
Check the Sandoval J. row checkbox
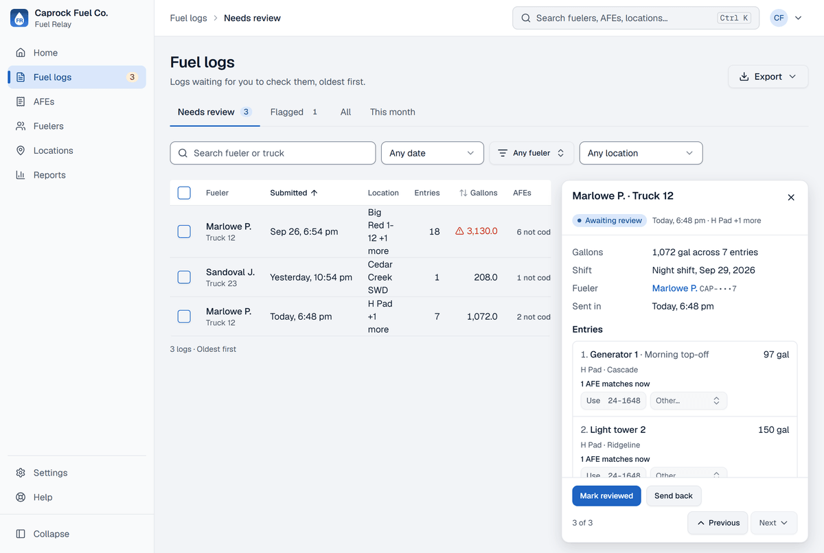pos(184,277)
